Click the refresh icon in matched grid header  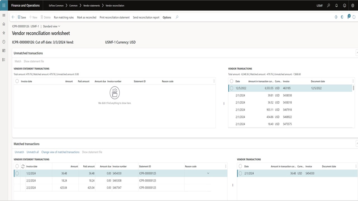point(23,166)
